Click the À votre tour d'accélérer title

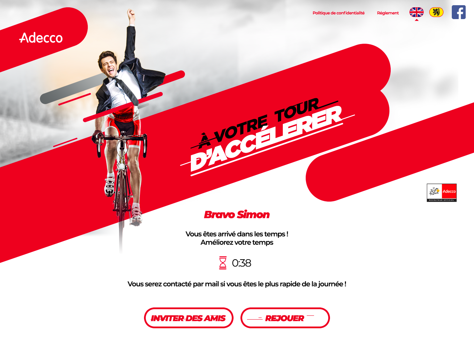coord(267,135)
